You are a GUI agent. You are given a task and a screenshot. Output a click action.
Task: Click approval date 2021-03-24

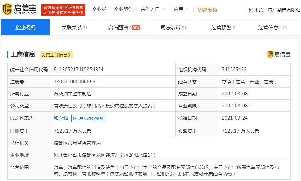click(235, 118)
